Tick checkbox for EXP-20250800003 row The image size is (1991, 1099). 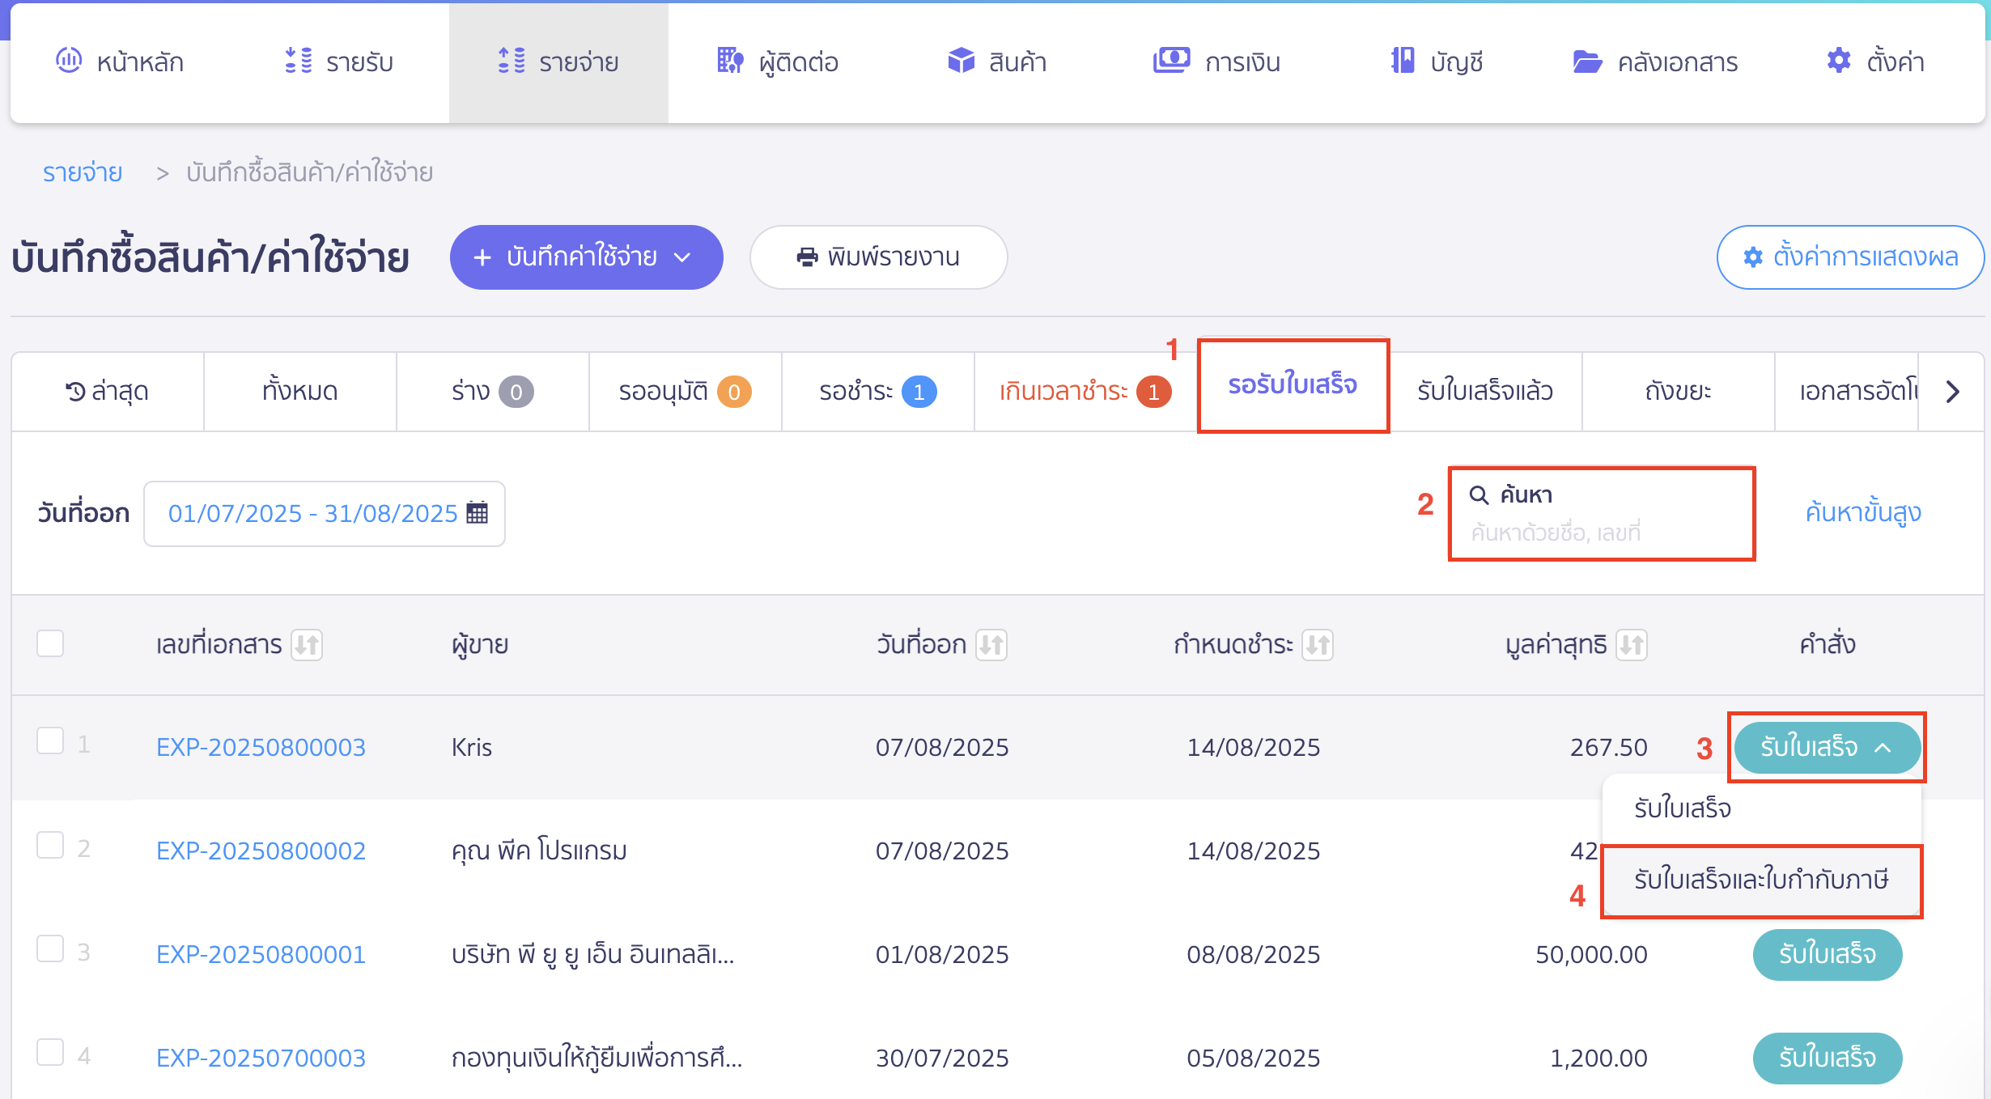(x=50, y=741)
